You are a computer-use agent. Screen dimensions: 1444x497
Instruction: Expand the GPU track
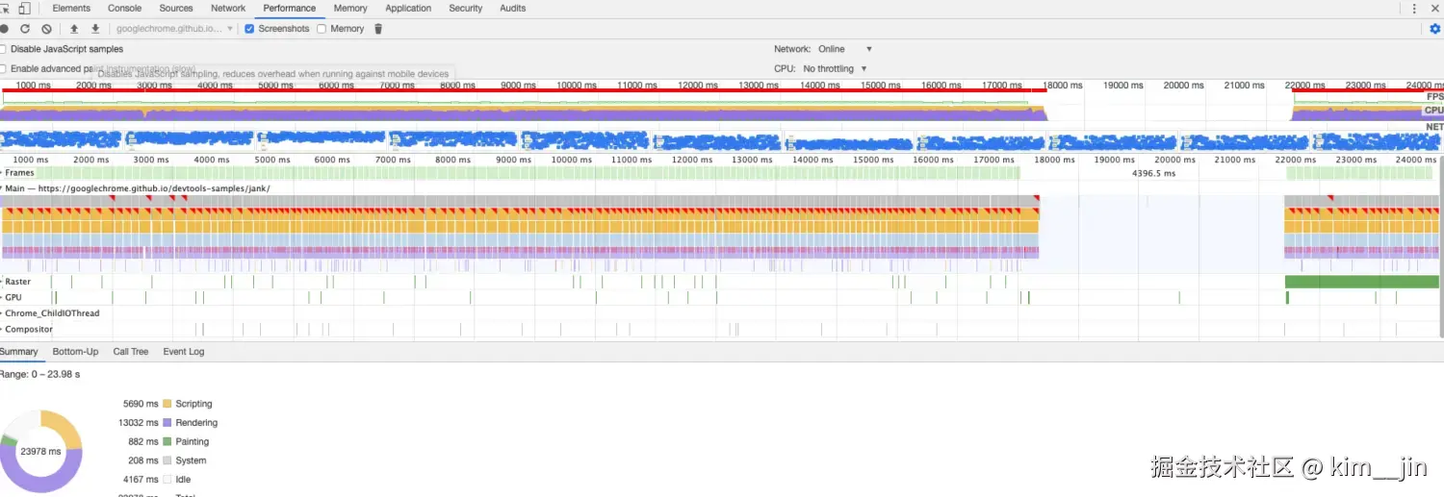pos(3,298)
